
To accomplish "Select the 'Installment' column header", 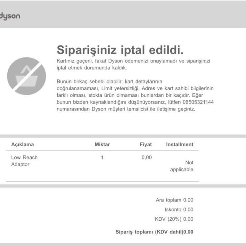I will click(180, 144).
